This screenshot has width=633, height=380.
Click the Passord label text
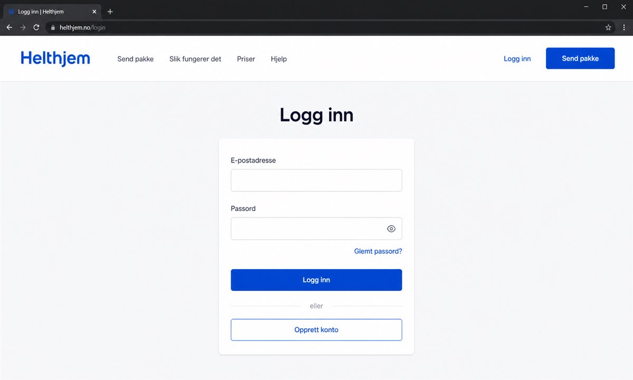[243, 208]
